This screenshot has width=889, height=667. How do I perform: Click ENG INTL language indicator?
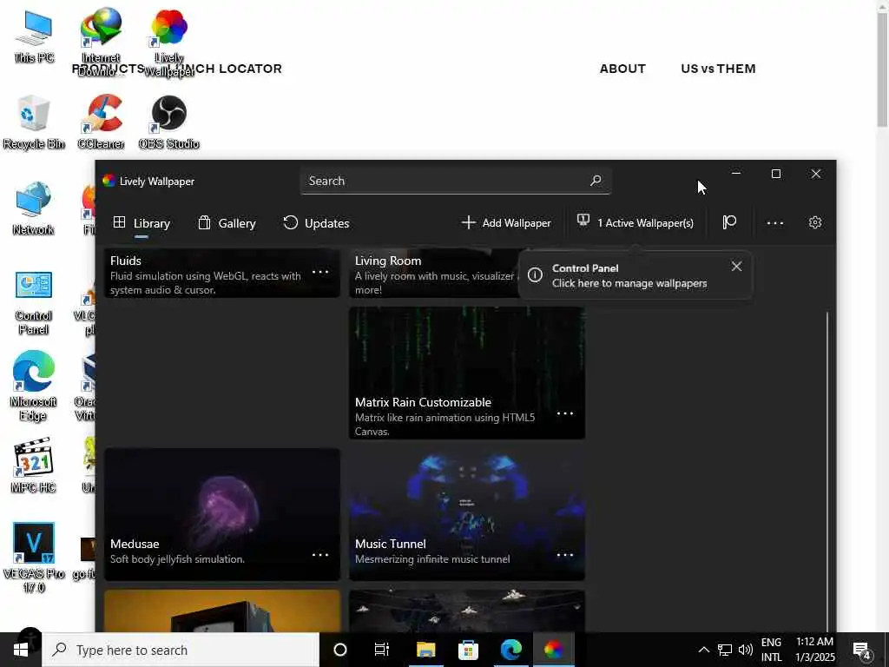771,650
